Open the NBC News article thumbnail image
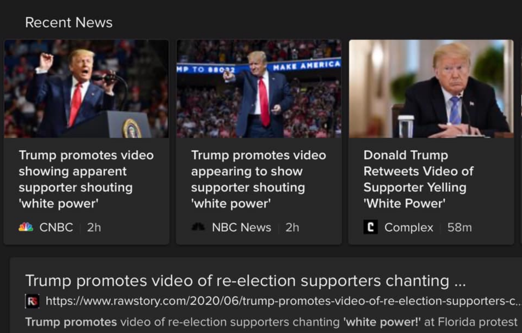 [x=259, y=89]
